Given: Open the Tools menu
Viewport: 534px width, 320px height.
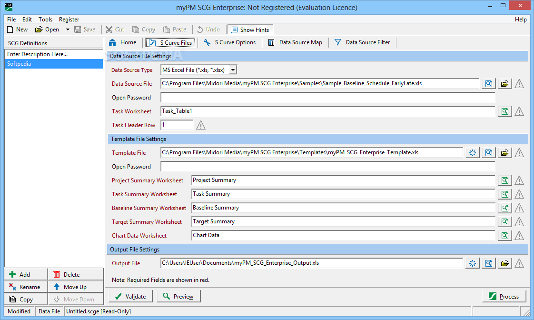Looking at the screenshot, I should click(45, 20).
